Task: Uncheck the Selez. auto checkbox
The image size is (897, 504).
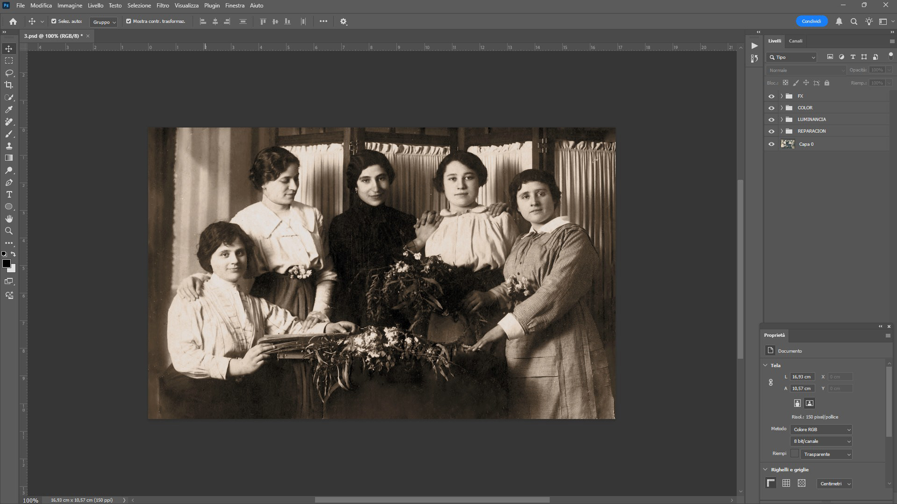Action: pyautogui.click(x=54, y=21)
